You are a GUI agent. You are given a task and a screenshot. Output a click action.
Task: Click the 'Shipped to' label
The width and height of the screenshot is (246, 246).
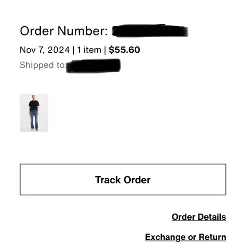pyautogui.click(x=42, y=65)
